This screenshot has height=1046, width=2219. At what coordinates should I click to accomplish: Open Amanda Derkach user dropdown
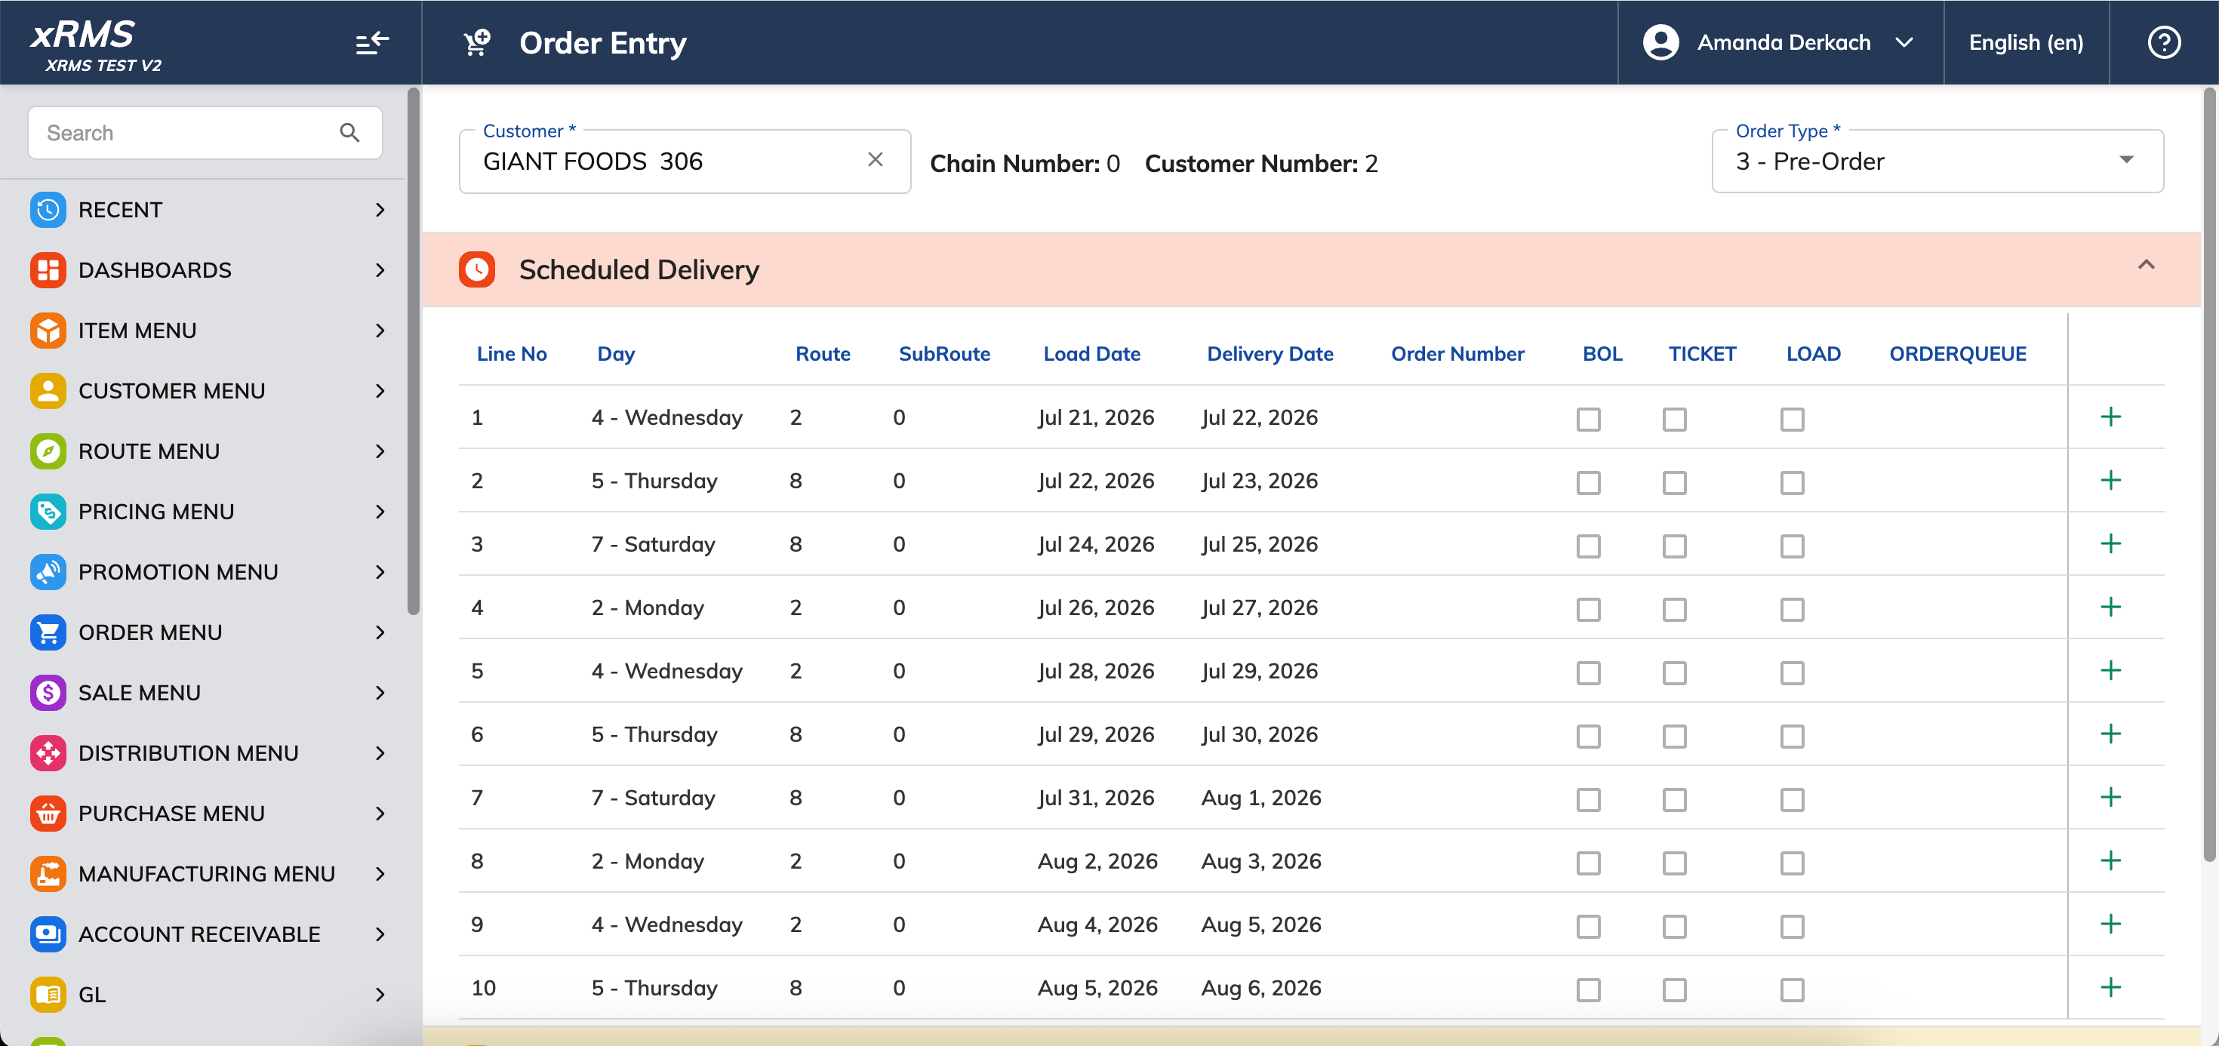tap(1780, 42)
